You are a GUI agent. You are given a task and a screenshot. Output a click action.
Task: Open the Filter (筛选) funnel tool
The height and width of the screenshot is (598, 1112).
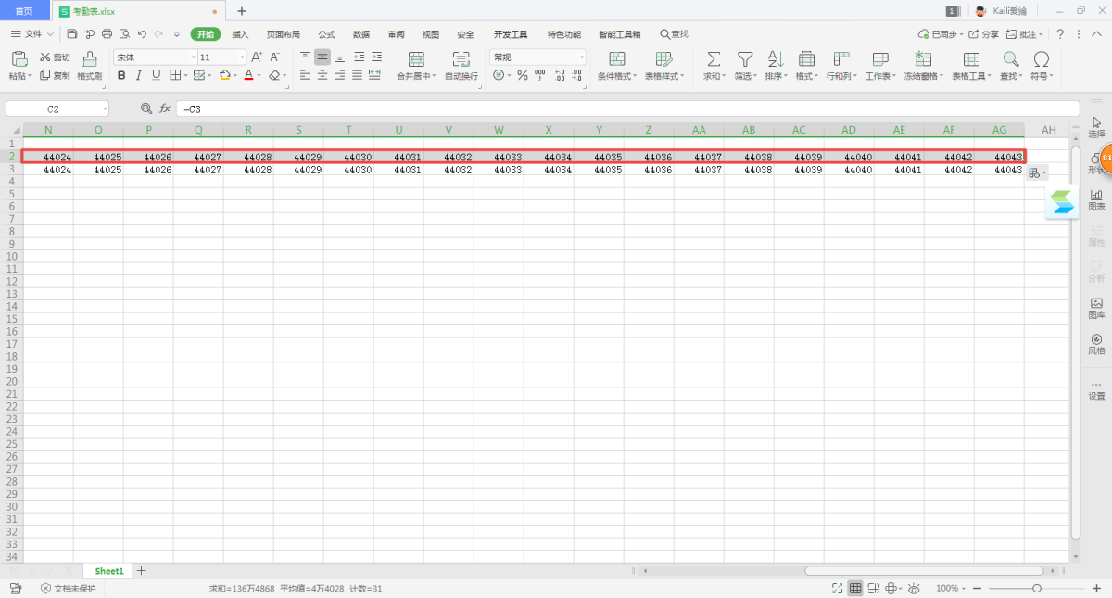point(744,59)
